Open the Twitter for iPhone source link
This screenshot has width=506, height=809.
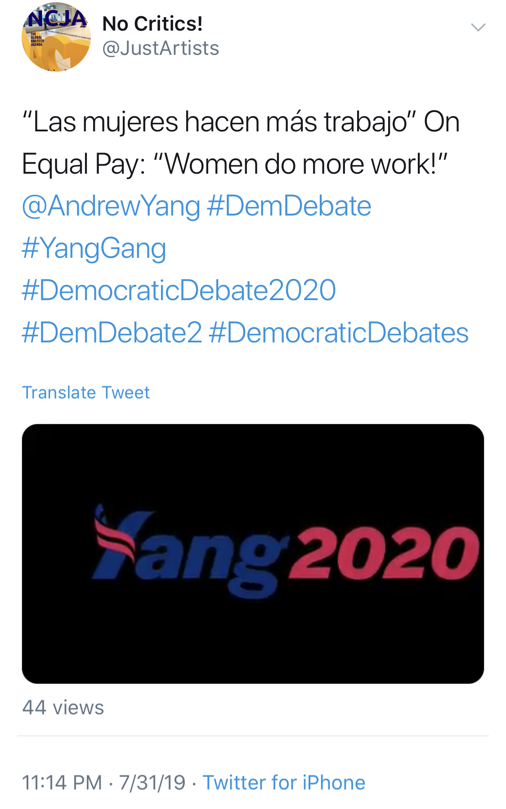click(284, 782)
